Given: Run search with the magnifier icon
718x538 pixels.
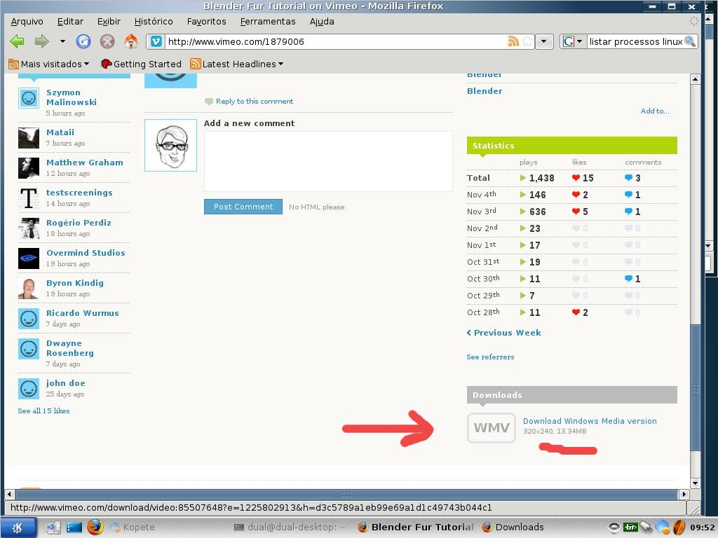Looking at the screenshot, I should [690, 41].
